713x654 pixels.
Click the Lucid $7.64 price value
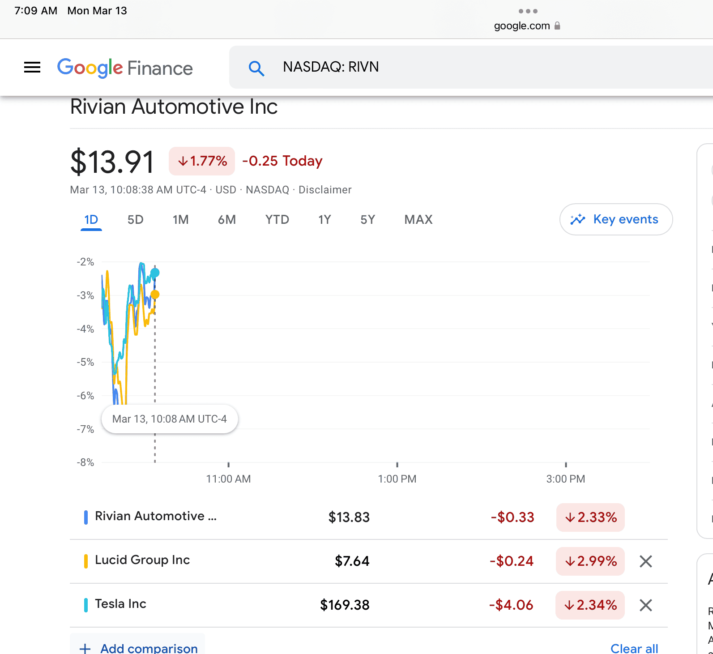[x=352, y=561]
